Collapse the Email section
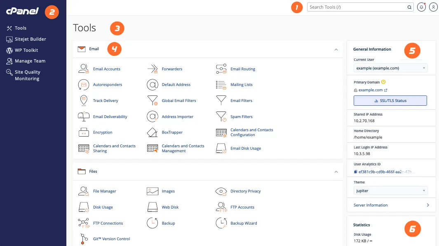The height and width of the screenshot is (246, 439). (x=336, y=49)
